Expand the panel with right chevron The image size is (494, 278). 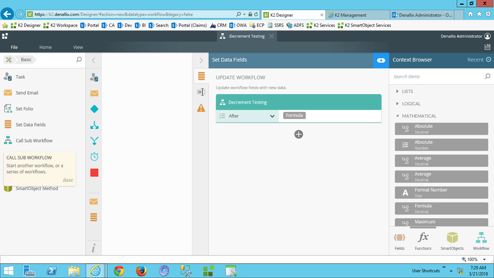[x=201, y=60]
